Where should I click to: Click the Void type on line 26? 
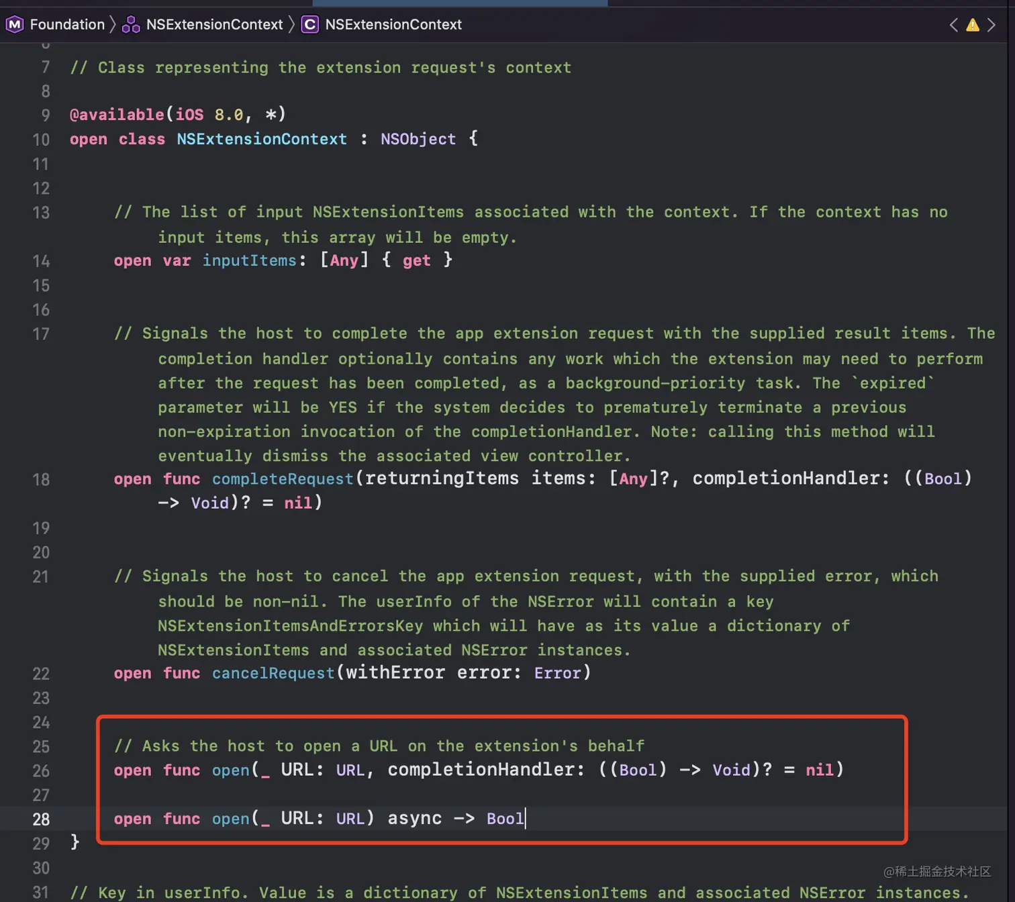coord(731,770)
